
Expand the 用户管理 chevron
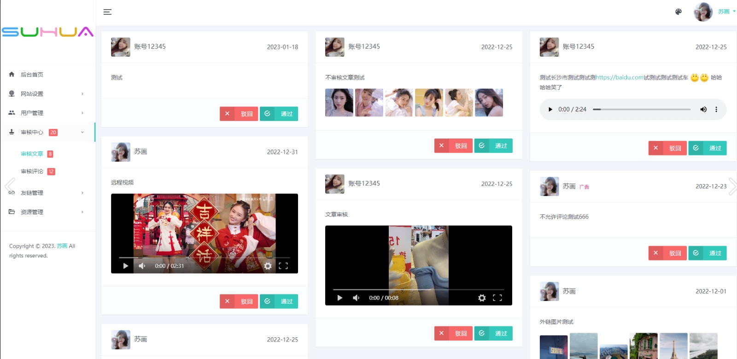82,113
